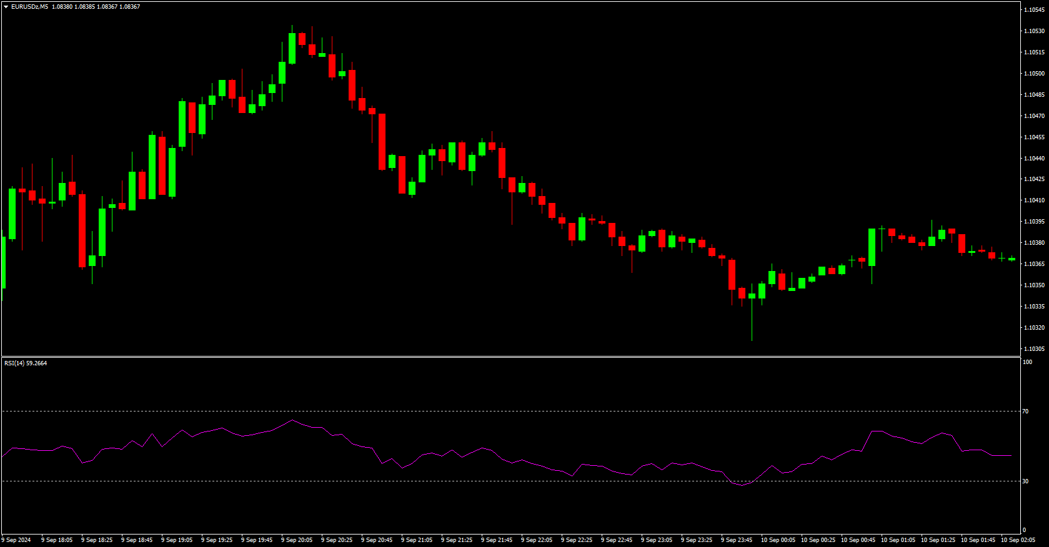Click the 9 Sep 21:25 time axis label
Image resolution: width=1049 pixels, height=547 pixels.
pos(457,540)
